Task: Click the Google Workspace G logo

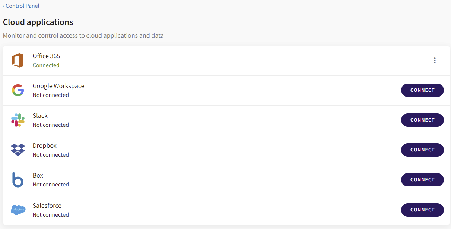Action: point(18,90)
